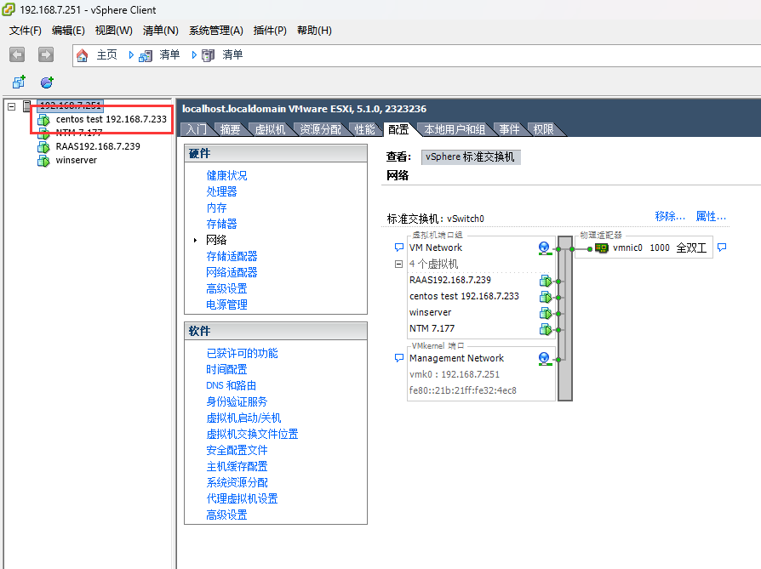Open the 帮助(H) menu
Image resolution: width=761 pixels, height=569 pixels.
click(314, 31)
